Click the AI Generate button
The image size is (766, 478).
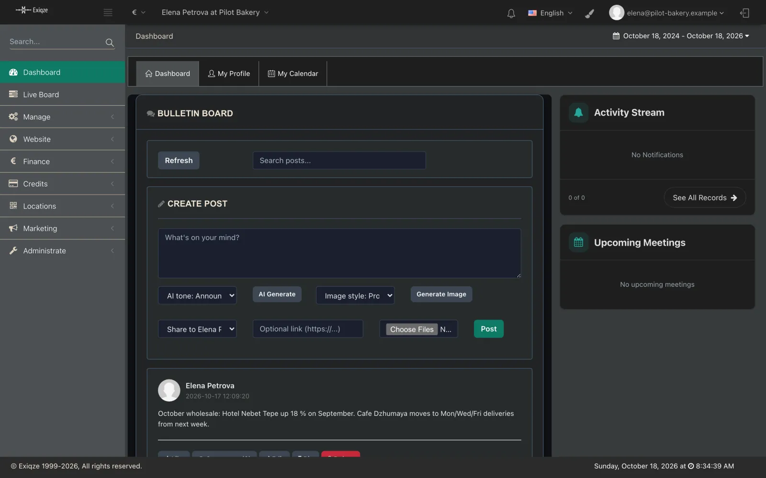tap(277, 294)
